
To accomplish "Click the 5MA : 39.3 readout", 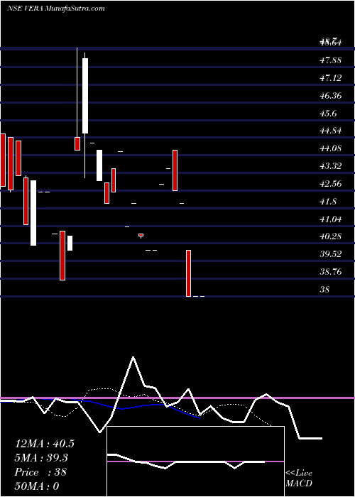I will 42,458.
